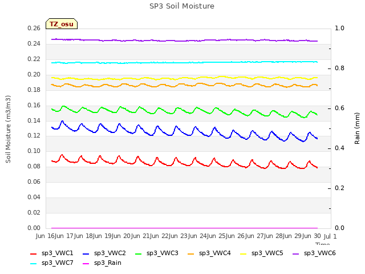Select the sp3_VWC6 legend label

(319, 253)
